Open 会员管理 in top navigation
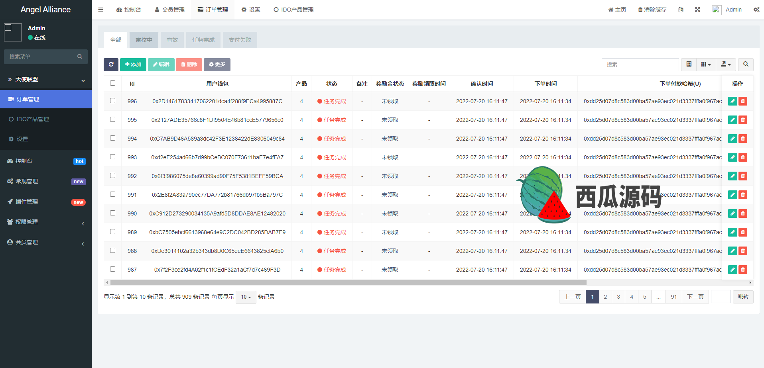 (x=169, y=10)
